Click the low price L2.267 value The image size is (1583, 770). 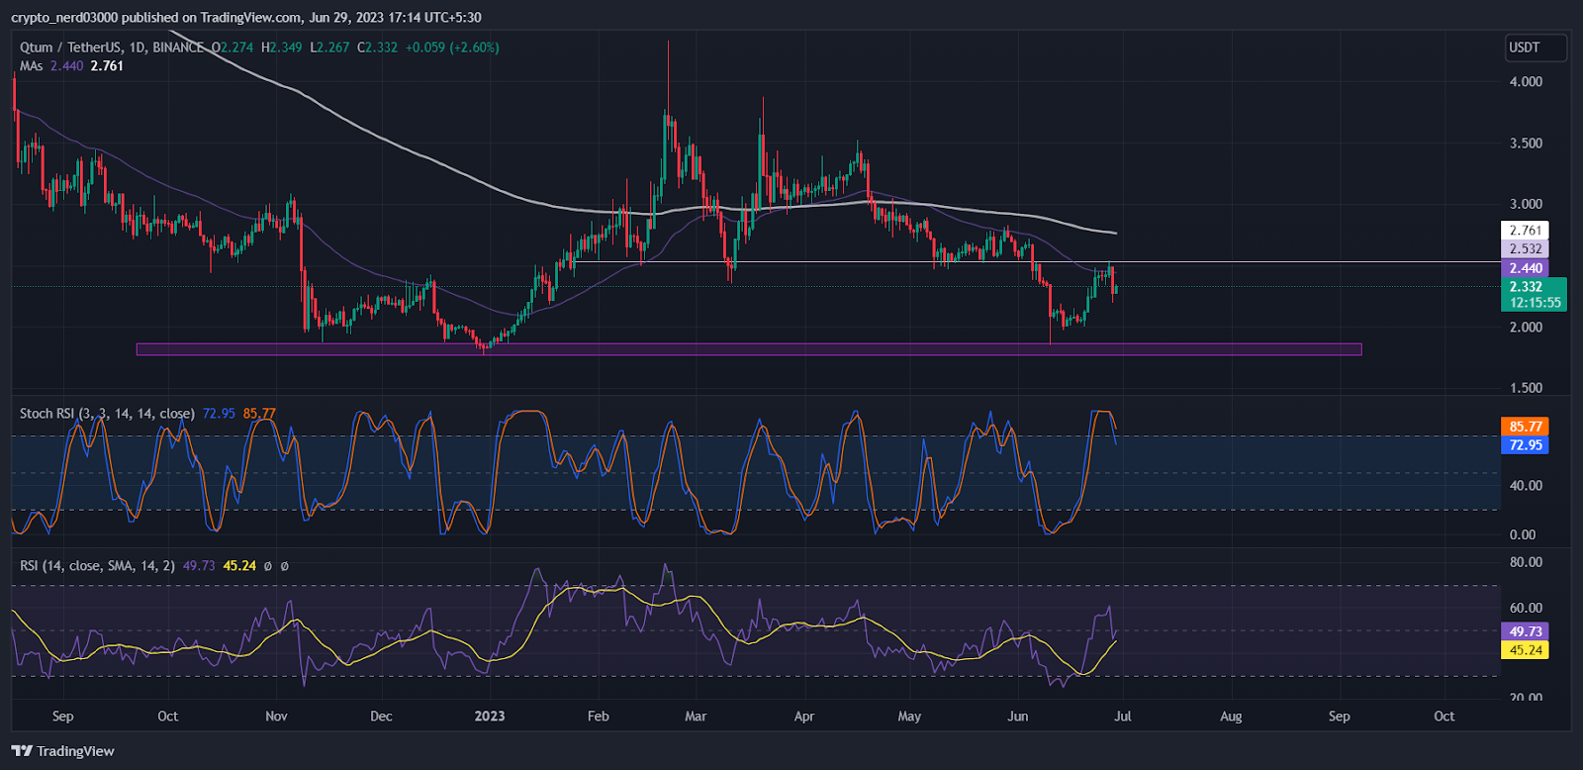(x=329, y=48)
